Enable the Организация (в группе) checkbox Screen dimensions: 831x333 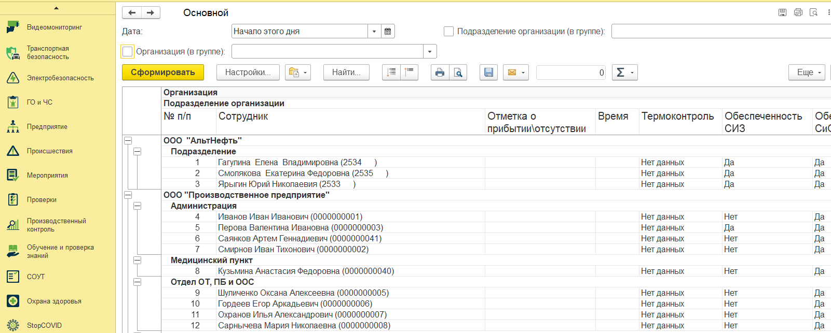click(127, 52)
